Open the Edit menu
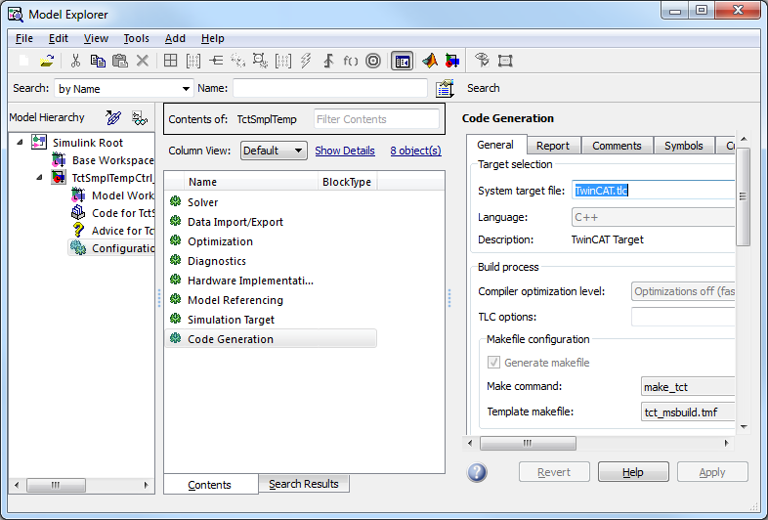 (59, 38)
